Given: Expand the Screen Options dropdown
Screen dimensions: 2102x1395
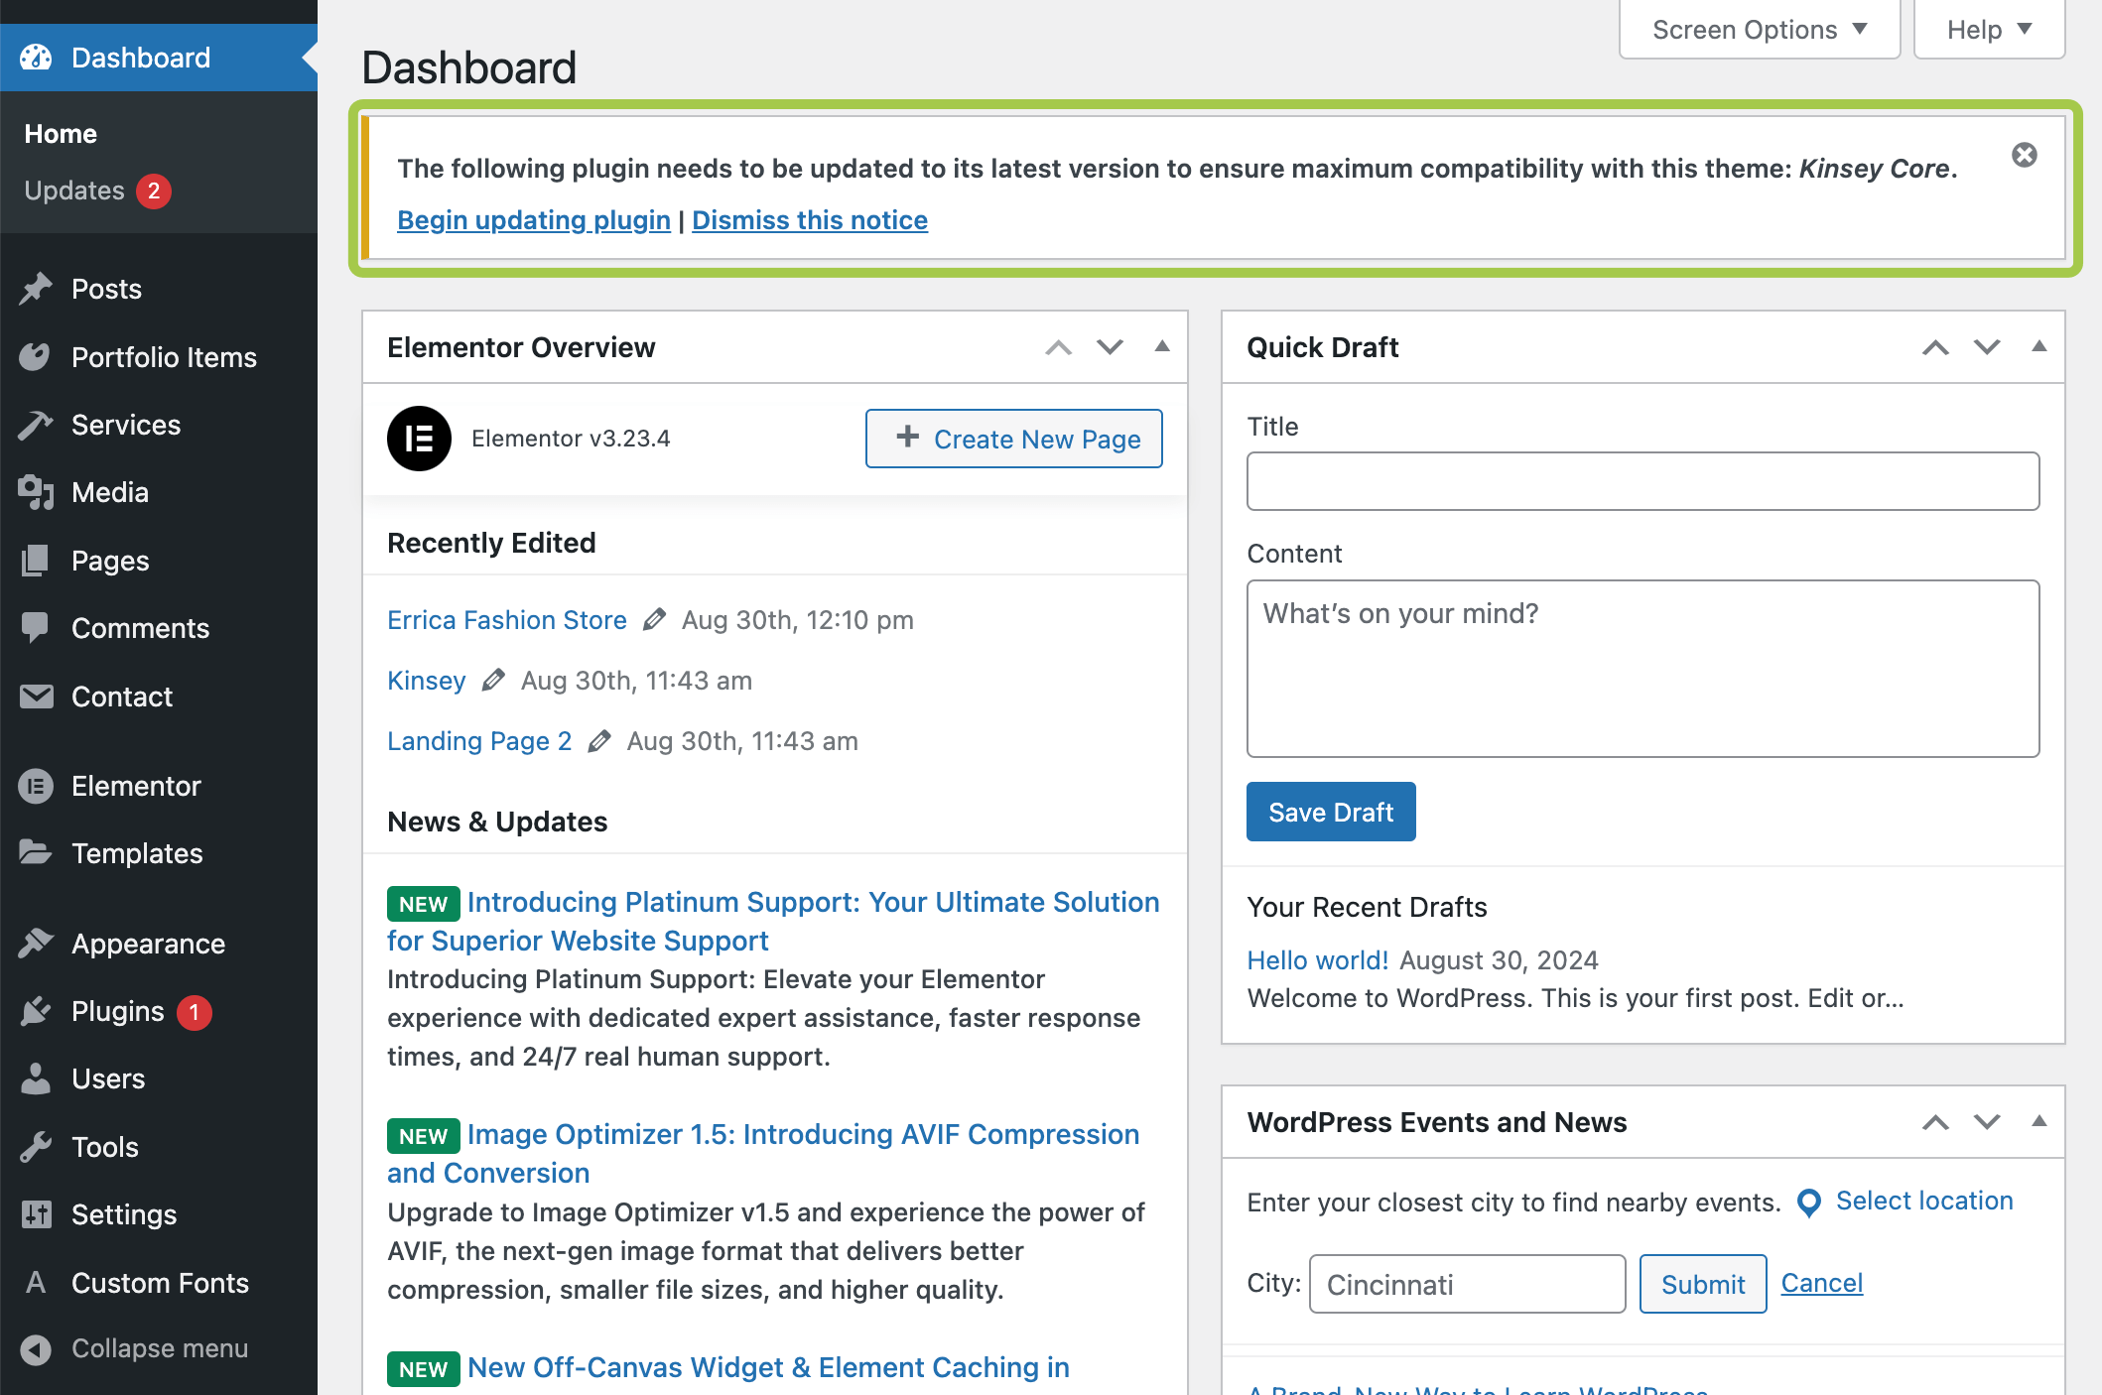Looking at the screenshot, I should (x=1759, y=30).
